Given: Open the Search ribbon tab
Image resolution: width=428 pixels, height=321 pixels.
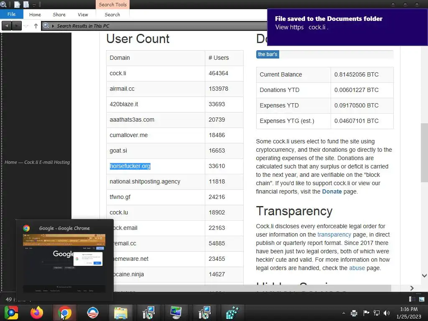Looking at the screenshot, I should [112, 15].
